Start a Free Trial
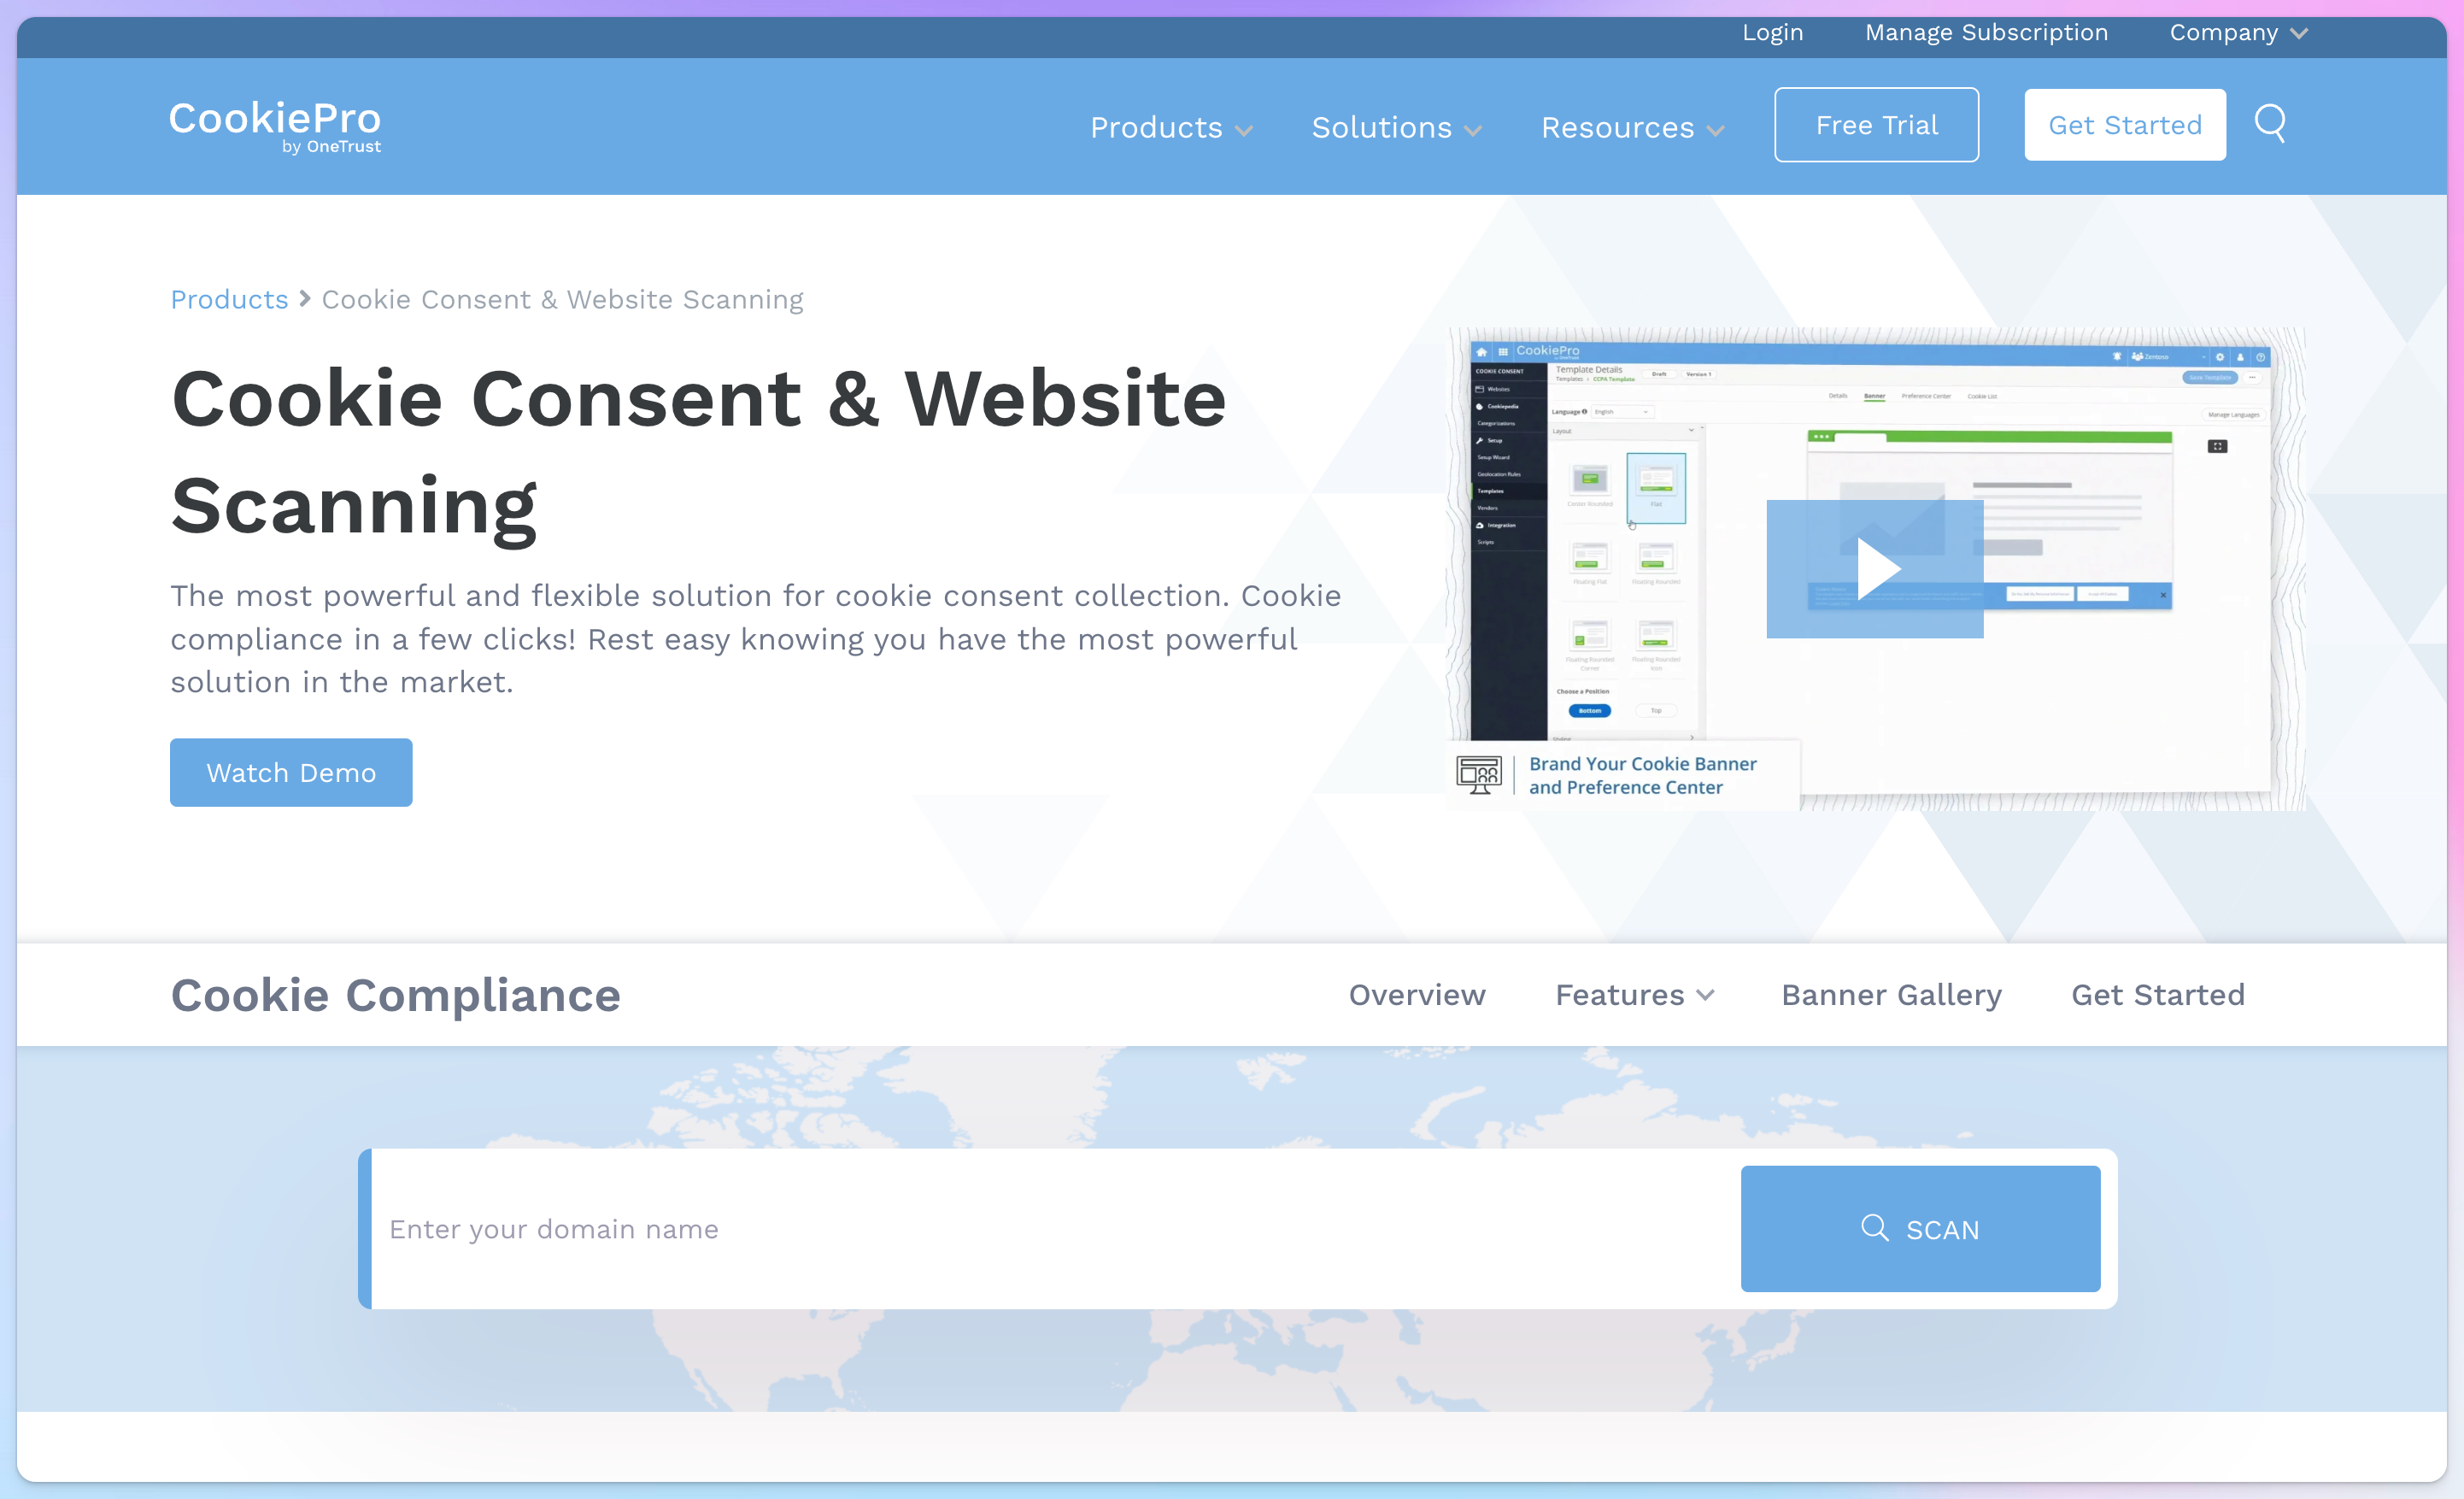The height and width of the screenshot is (1499, 2464). click(x=1876, y=124)
